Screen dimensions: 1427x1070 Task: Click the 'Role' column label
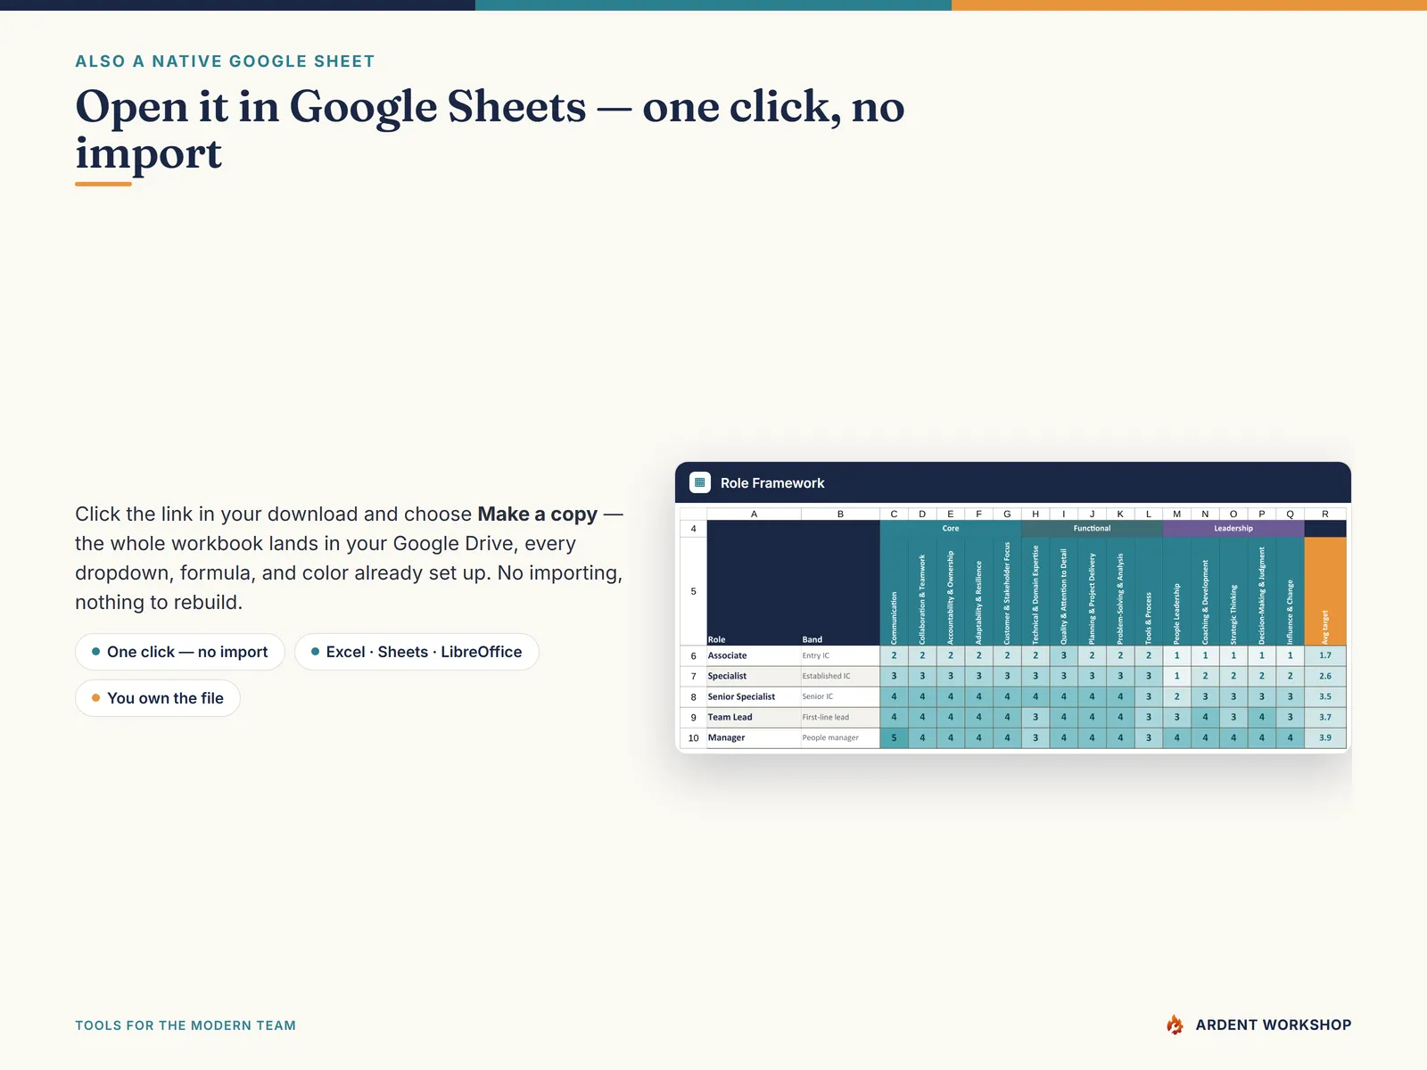pyautogui.click(x=716, y=639)
